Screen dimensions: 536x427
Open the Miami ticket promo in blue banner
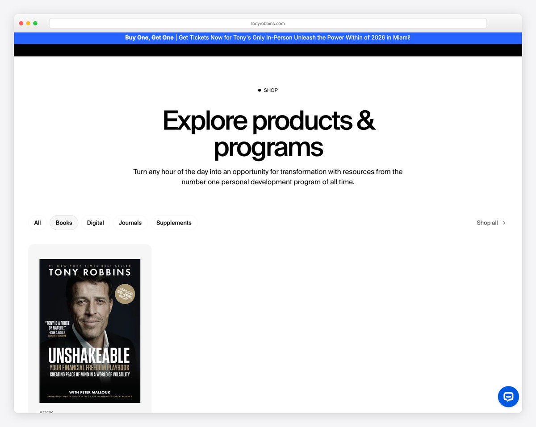pos(294,37)
